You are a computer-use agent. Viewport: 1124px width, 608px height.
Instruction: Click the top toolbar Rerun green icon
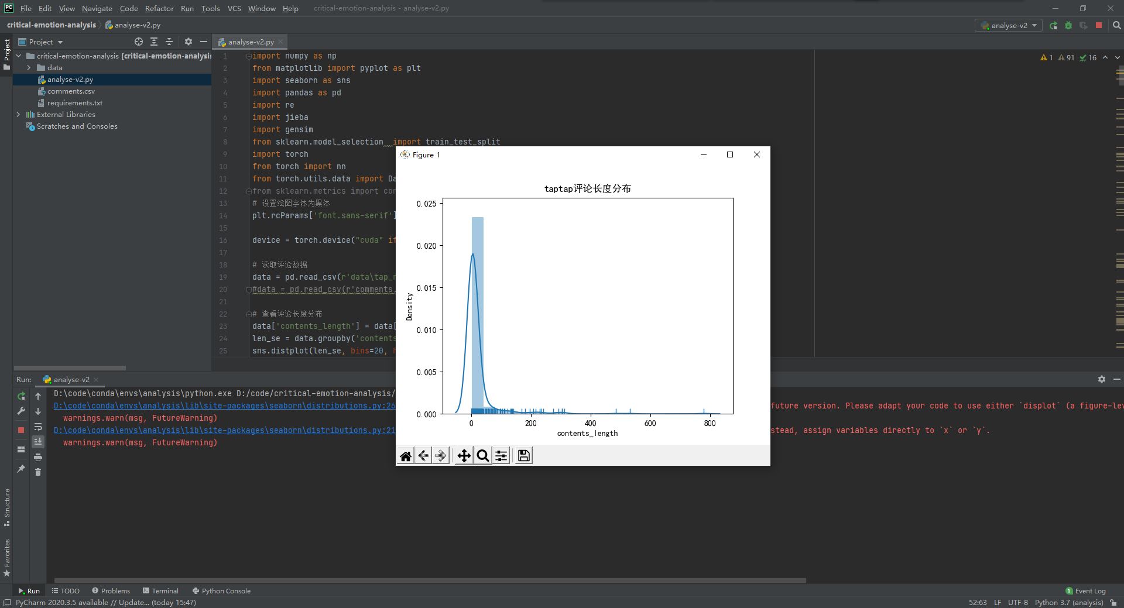tap(1053, 25)
